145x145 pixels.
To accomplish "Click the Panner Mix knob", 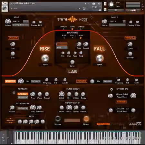I will [92, 81].
